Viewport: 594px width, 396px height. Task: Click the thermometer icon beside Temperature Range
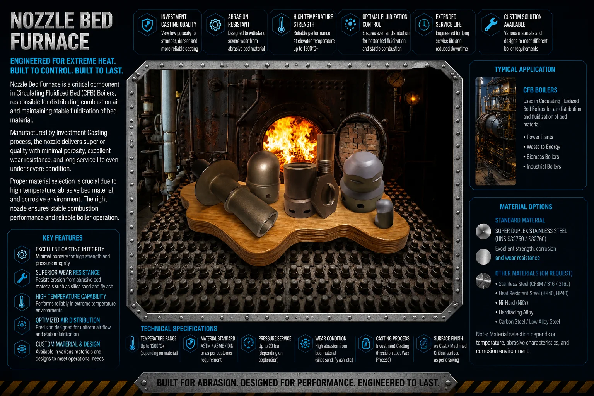(132, 343)
